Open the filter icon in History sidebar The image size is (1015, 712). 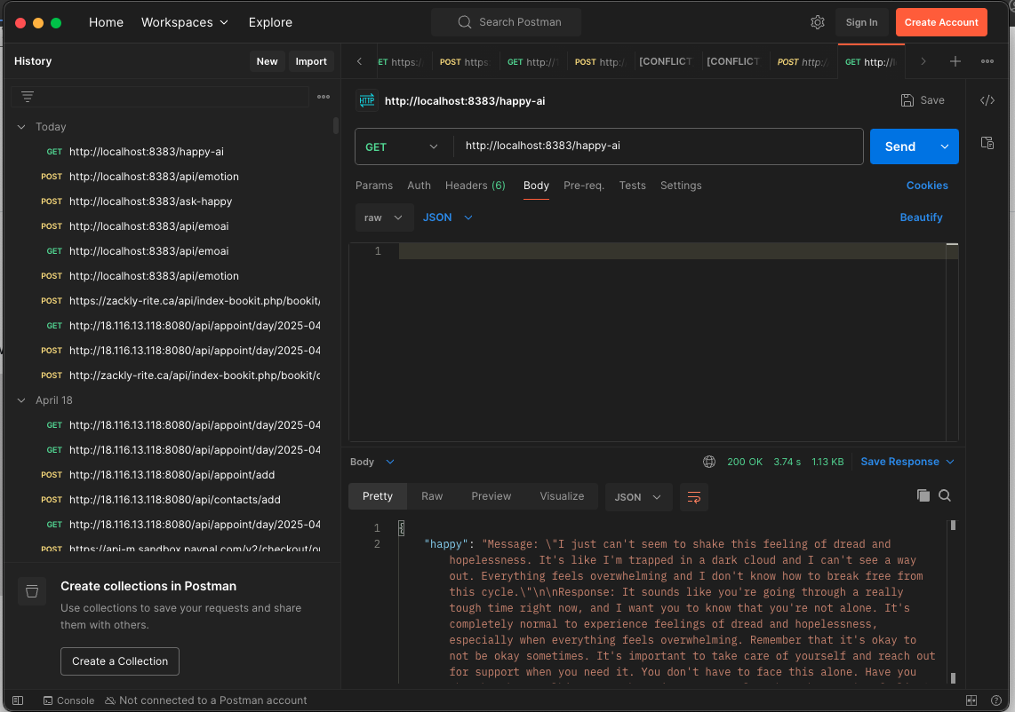tap(28, 97)
